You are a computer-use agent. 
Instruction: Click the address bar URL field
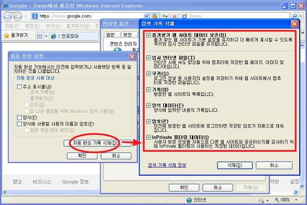91,16
